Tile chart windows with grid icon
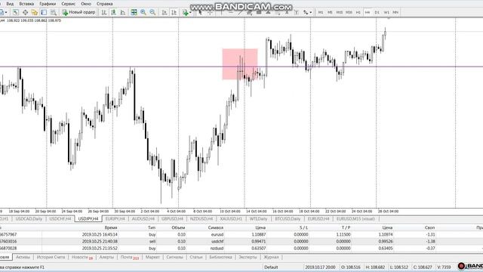 pyautogui.click(x=134, y=12)
